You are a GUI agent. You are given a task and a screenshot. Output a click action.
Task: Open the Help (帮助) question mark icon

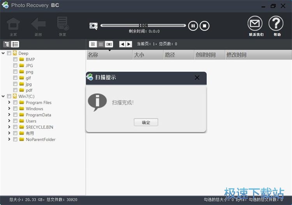[276, 23]
